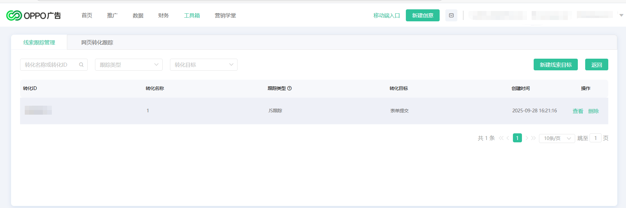This screenshot has width=626, height=208.
Task: Click 删除 link in the table row
Action: [593, 111]
